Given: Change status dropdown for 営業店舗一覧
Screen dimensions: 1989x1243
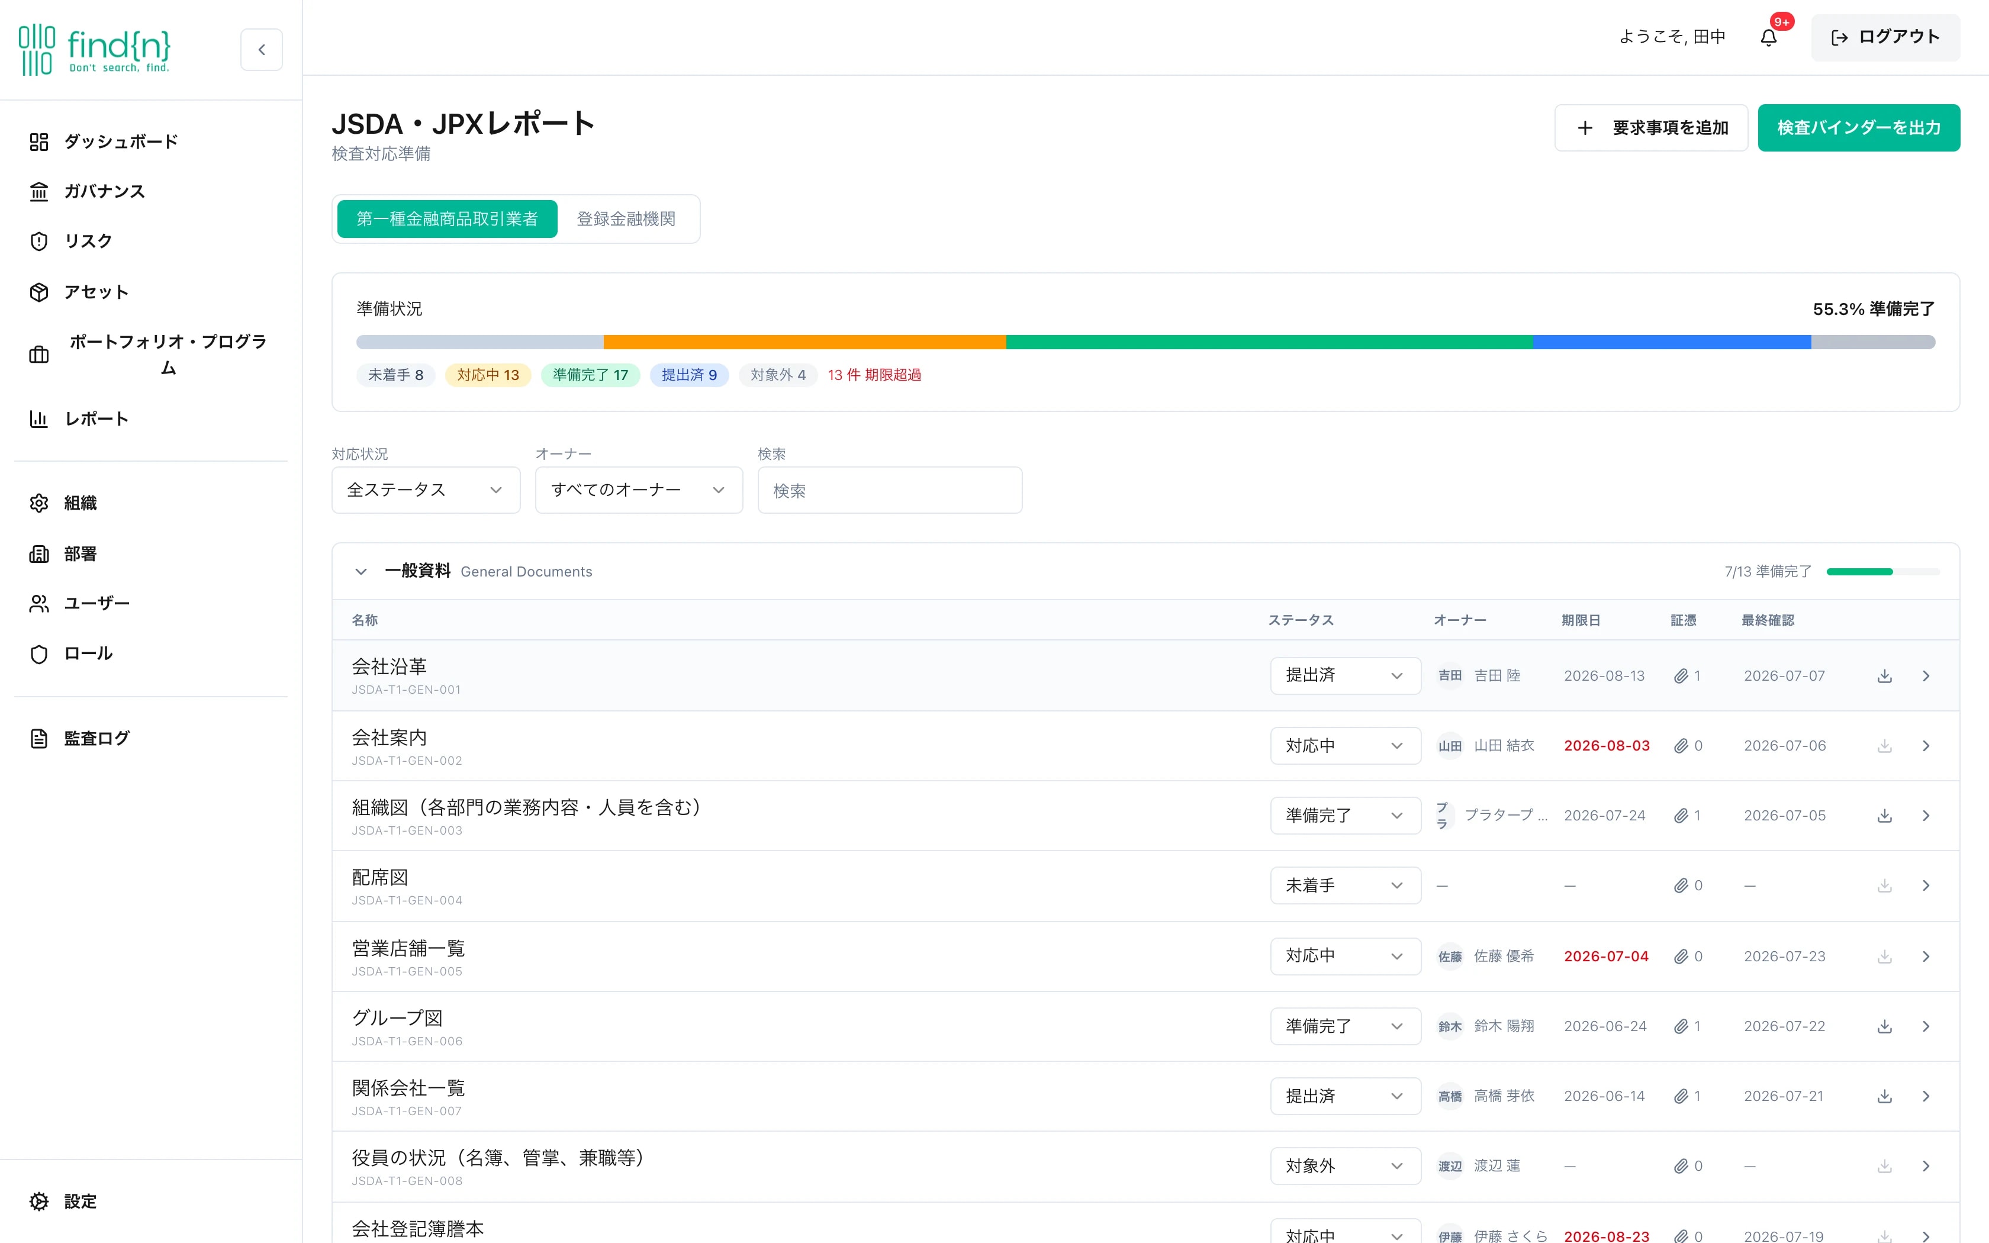Looking at the screenshot, I should tap(1346, 956).
